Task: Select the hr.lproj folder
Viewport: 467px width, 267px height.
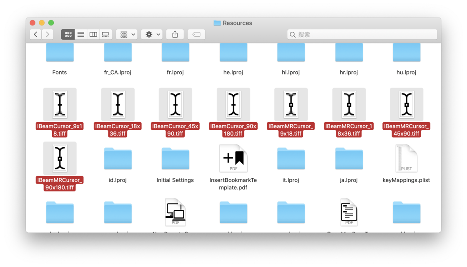Action: tap(349, 53)
